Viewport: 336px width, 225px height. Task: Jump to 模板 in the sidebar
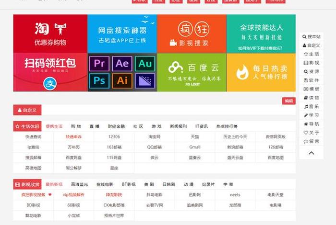[312, 89]
